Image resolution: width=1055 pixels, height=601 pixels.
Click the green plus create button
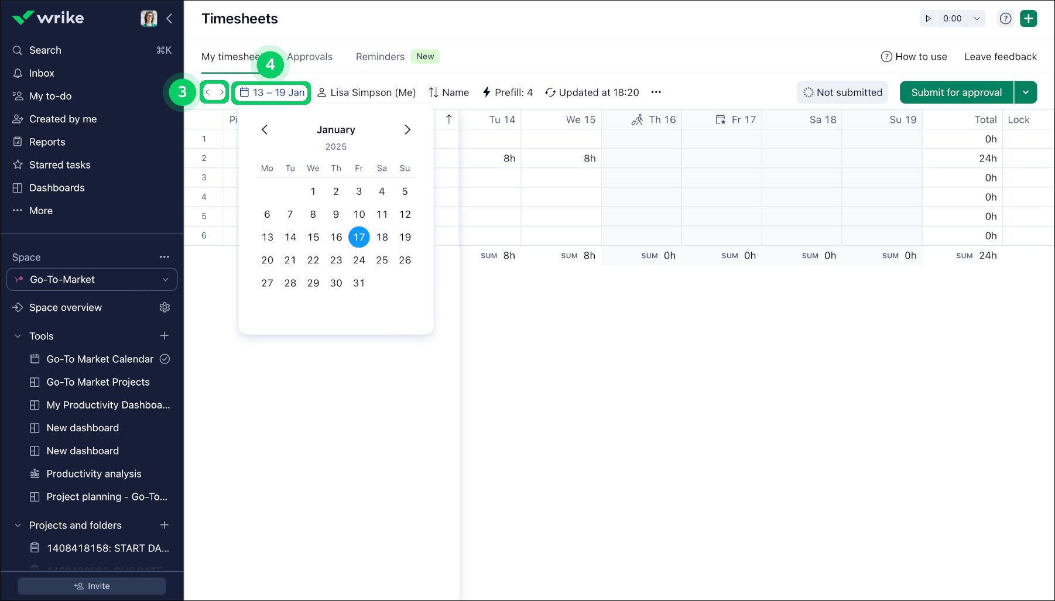[x=1028, y=19]
